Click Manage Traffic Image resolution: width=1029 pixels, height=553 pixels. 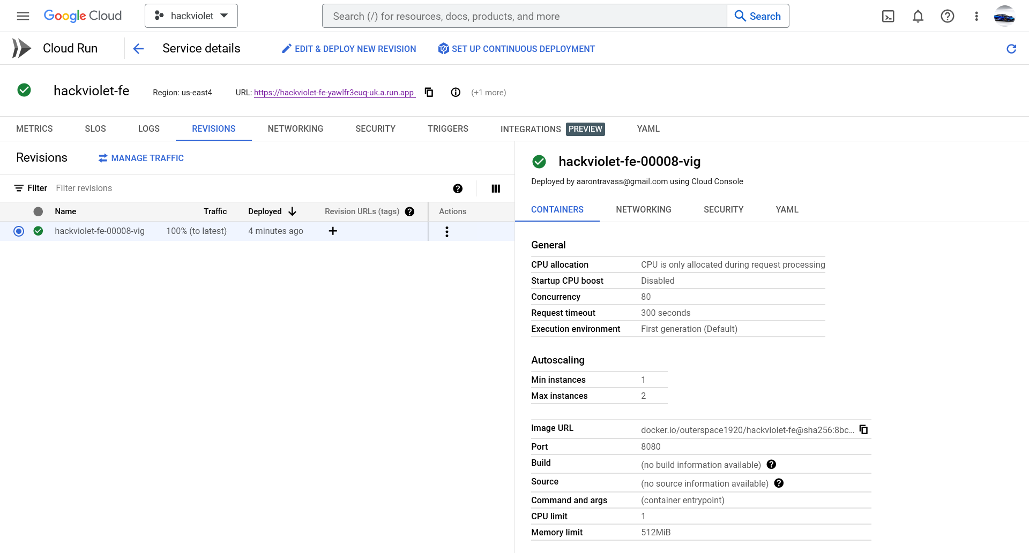(141, 158)
